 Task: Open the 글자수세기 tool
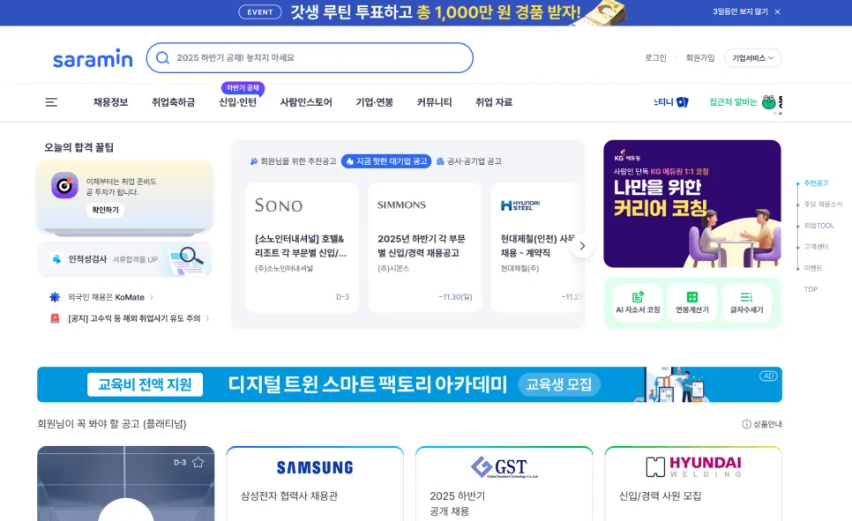pyautogui.click(x=746, y=303)
